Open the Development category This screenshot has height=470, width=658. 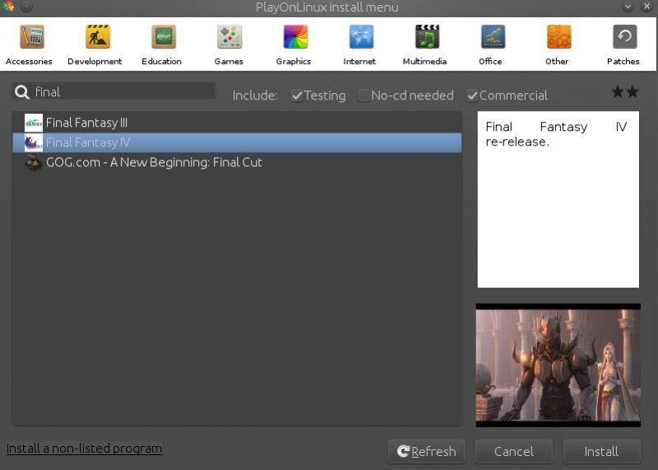[95, 44]
